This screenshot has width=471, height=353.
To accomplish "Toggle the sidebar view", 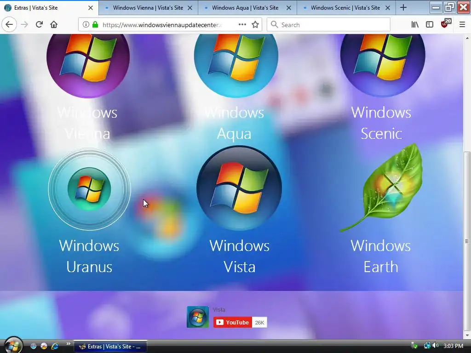I will pos(430,25).
